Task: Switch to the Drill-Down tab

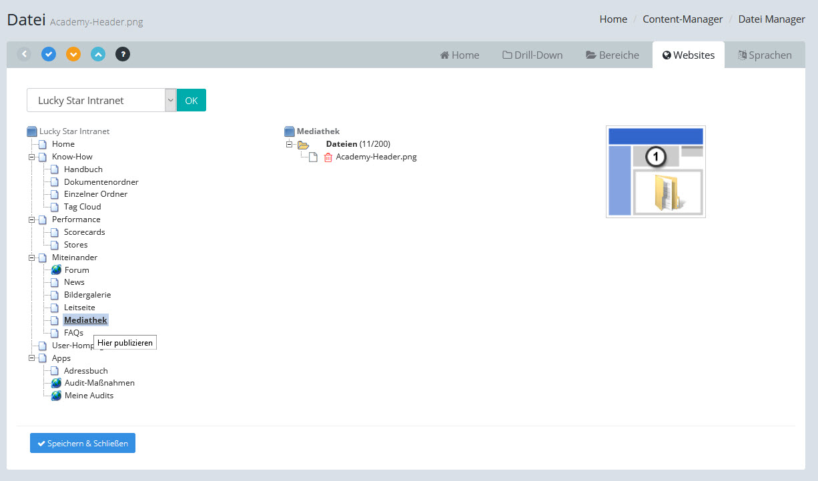Action: pyautogui.click(x=532, y=55)
